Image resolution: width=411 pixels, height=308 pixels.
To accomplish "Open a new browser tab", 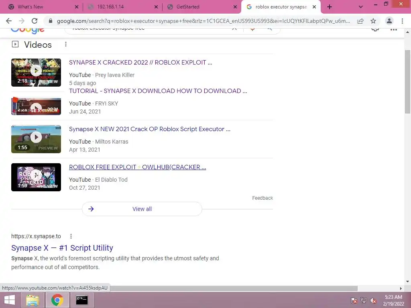I will [x=330, y=7].
